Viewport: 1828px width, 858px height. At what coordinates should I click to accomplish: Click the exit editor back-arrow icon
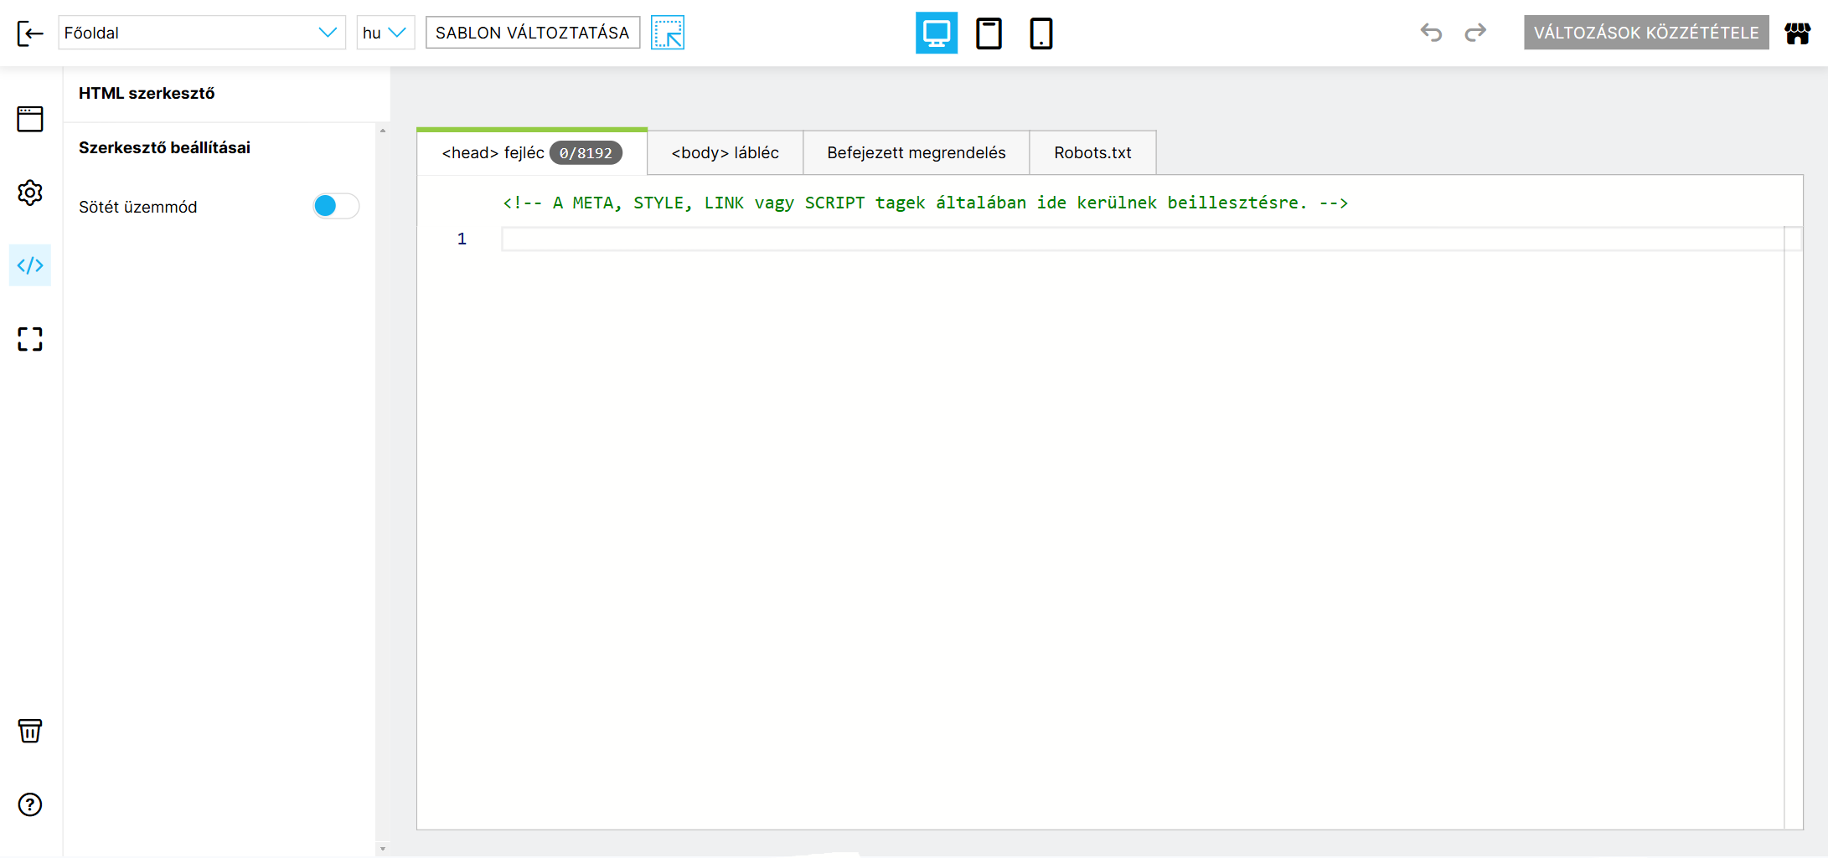click(30, 33)
